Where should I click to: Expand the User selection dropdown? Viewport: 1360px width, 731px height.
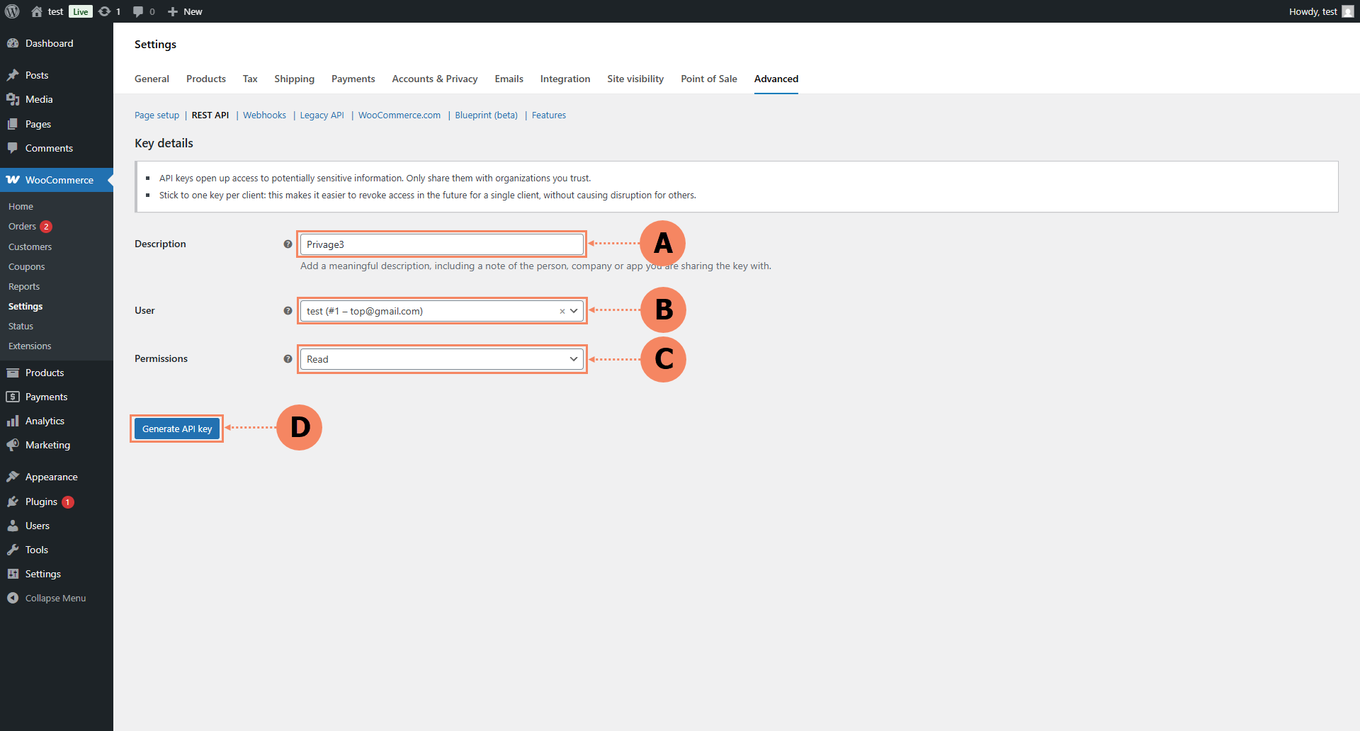pyautogui.click(x=574, y=311)
